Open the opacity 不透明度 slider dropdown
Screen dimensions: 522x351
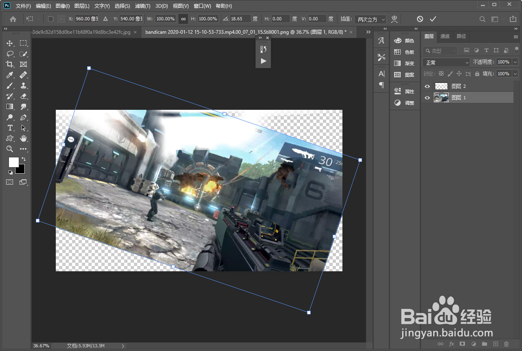tap(515, 62)
